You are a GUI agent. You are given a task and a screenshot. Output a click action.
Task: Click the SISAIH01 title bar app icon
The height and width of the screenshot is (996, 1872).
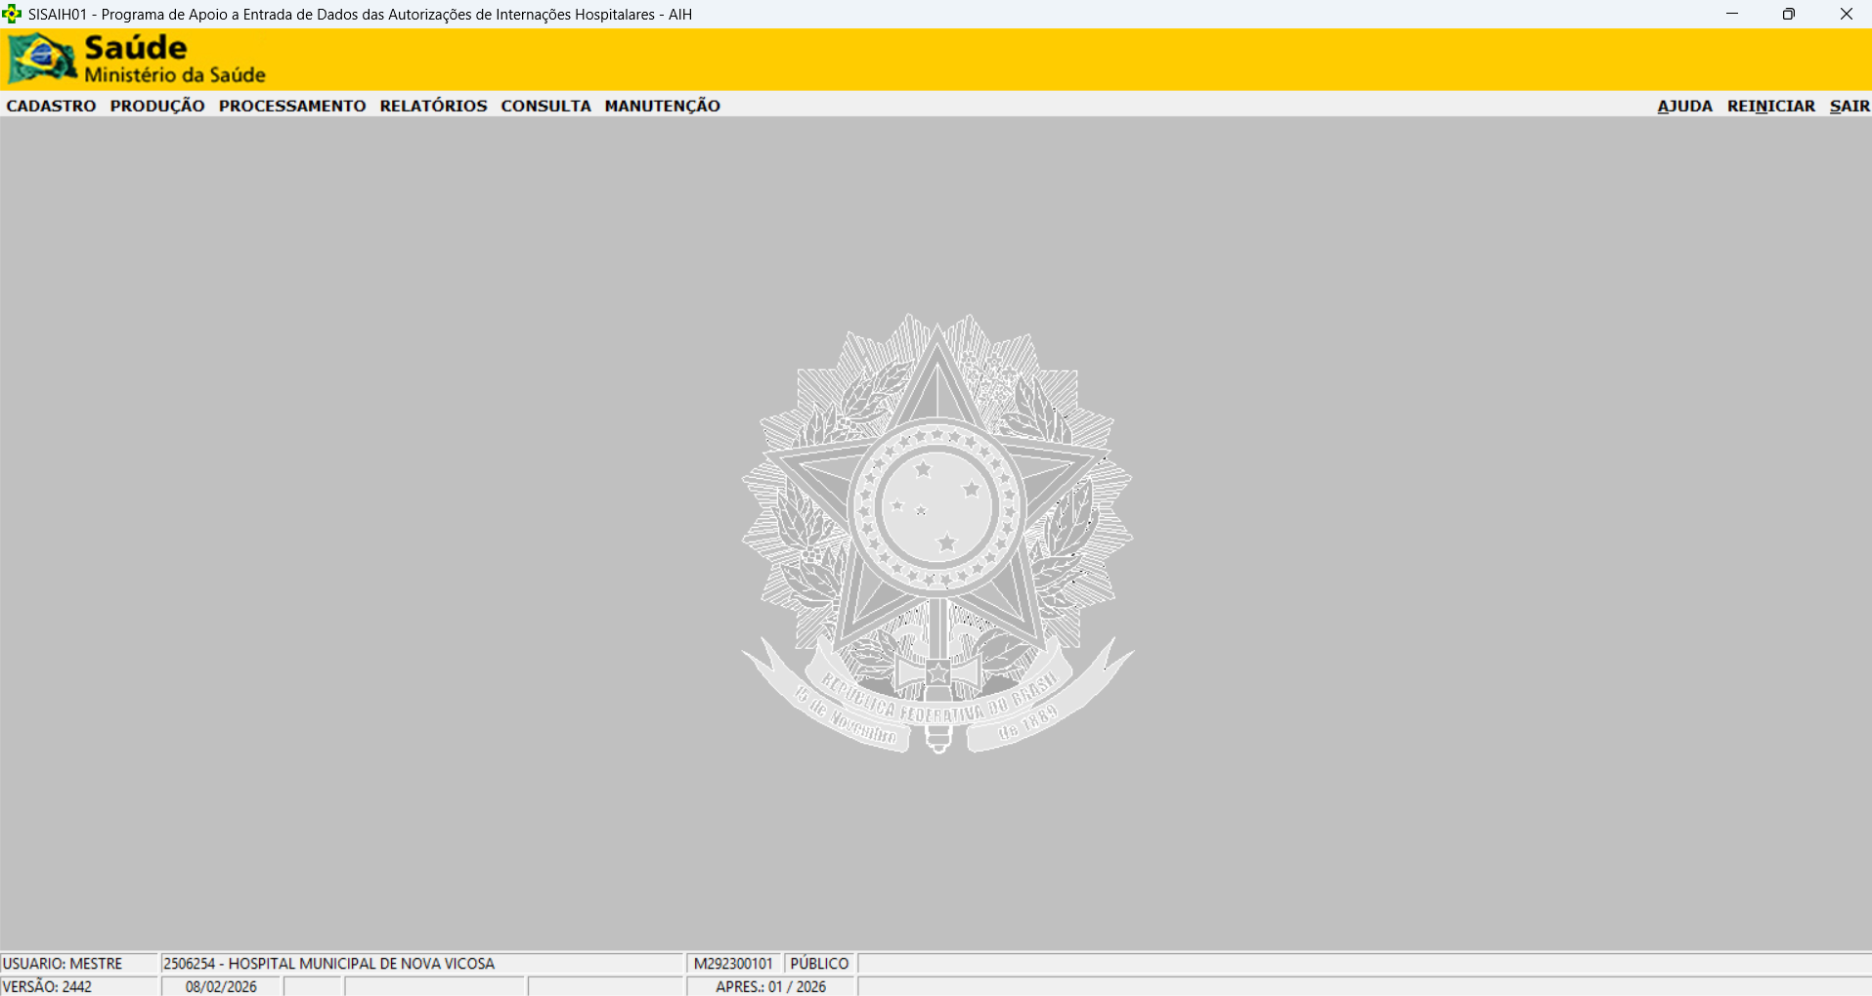pyautogui.click(x=12, y=14)
